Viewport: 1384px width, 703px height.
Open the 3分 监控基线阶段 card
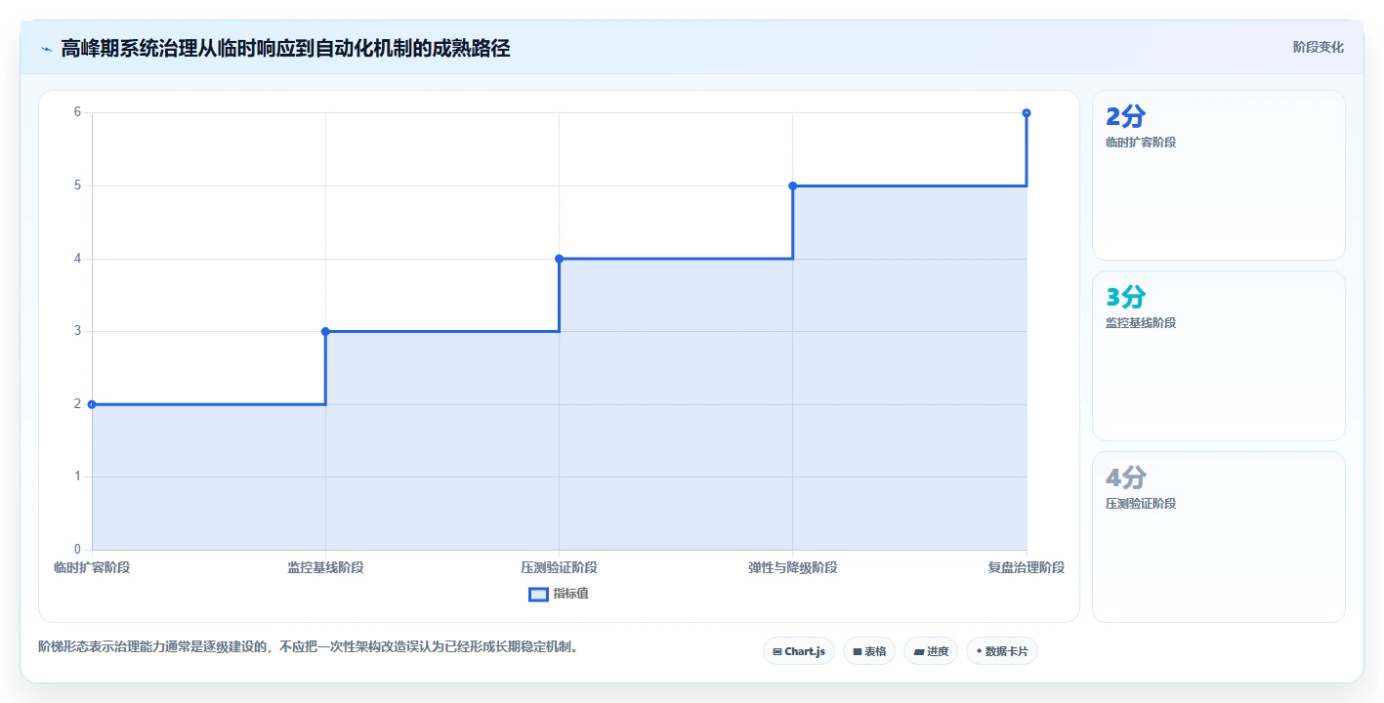pyautogui.click(x=1219, y=356)
